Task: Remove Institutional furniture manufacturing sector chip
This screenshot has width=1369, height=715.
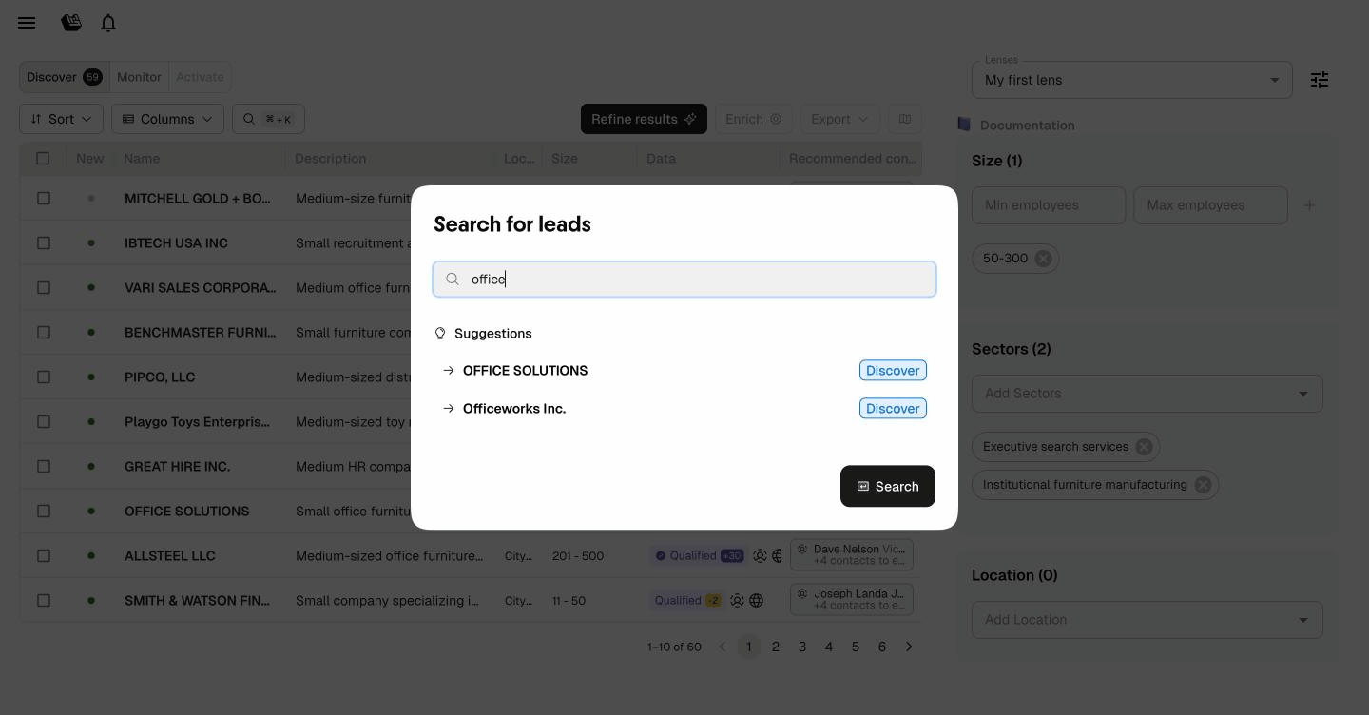Action: tap(1203, 485)
